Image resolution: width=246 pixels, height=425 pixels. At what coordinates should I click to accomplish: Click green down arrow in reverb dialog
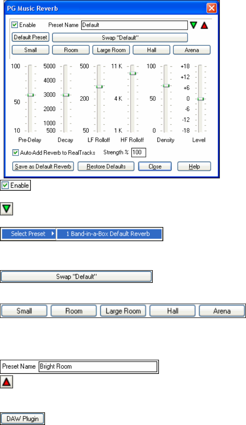(193, 25)
